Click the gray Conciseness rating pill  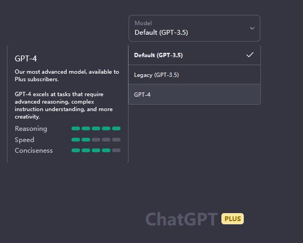(x=116, y=150)
